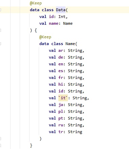Click the @Keep annotation above Data class
Screen dimensions: 129x149
(x=36, y=3)
